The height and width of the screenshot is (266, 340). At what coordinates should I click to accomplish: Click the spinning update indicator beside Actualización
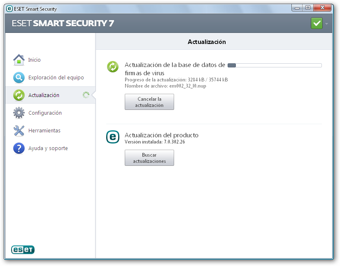click(86, 95)
